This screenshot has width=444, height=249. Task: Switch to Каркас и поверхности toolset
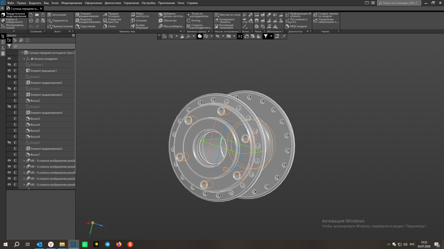coord(14,21)
